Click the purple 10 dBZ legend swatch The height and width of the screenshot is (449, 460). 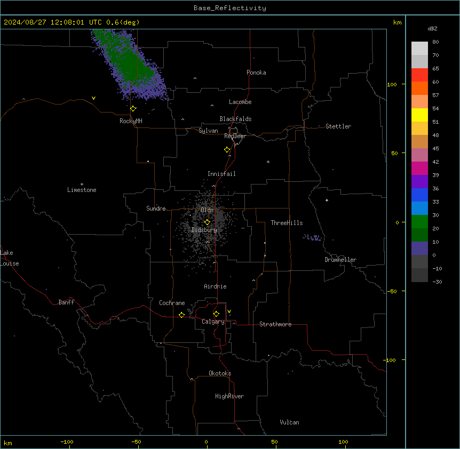coord(419,248)
